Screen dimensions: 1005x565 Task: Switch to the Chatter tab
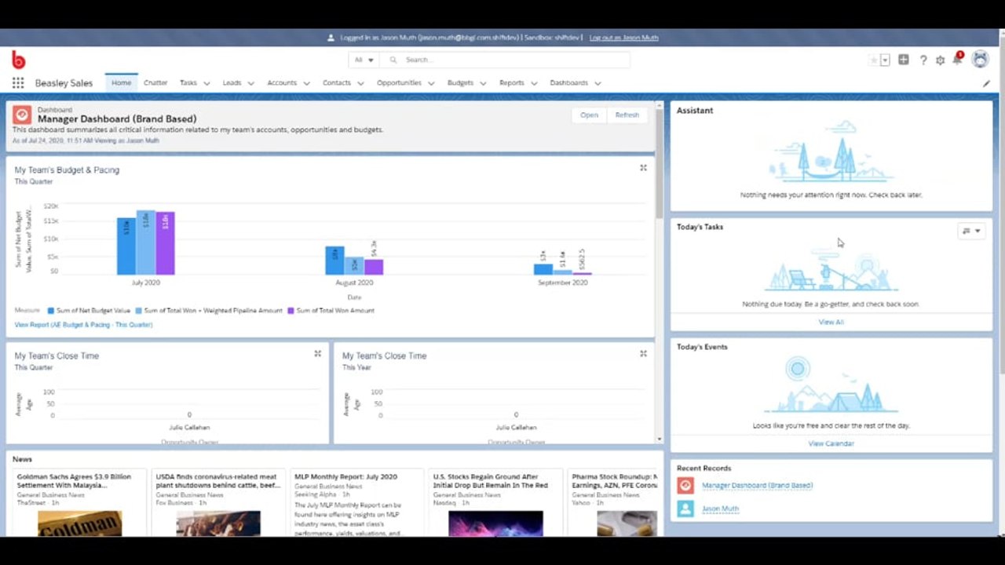click(x=155, y=83)
